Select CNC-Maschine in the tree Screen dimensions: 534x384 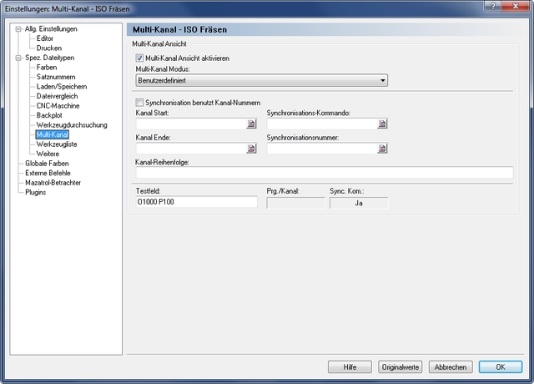58,106
